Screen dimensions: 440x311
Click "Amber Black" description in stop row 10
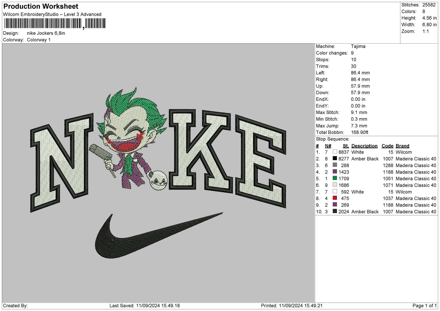(x=365, y=211)
